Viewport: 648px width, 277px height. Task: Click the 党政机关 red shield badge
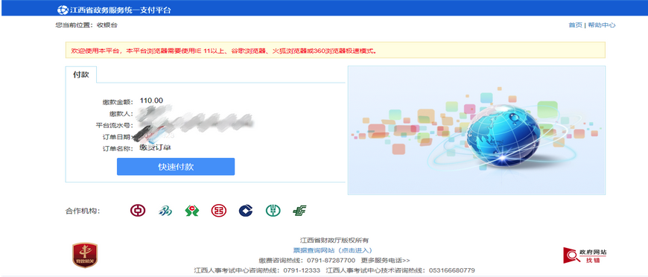[85, 255]
